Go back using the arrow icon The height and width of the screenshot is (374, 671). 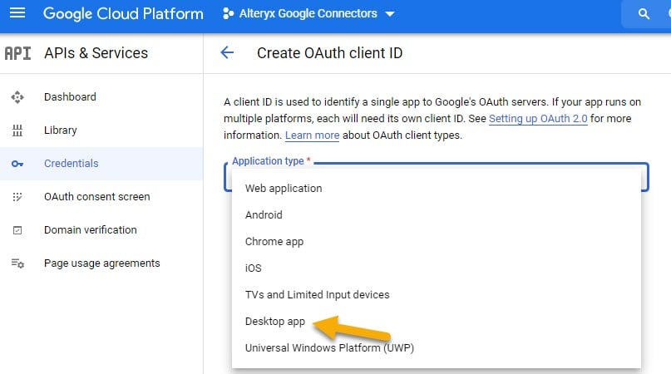pyautogui.click(x=227, y=52)
